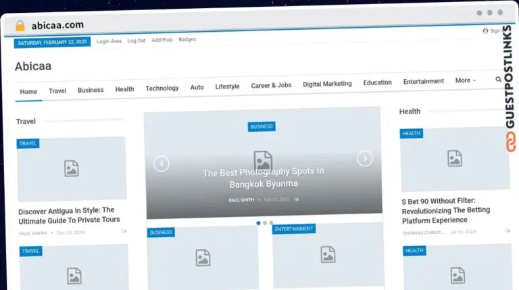Click the search magnifier icon in navigation

[498, 80]
